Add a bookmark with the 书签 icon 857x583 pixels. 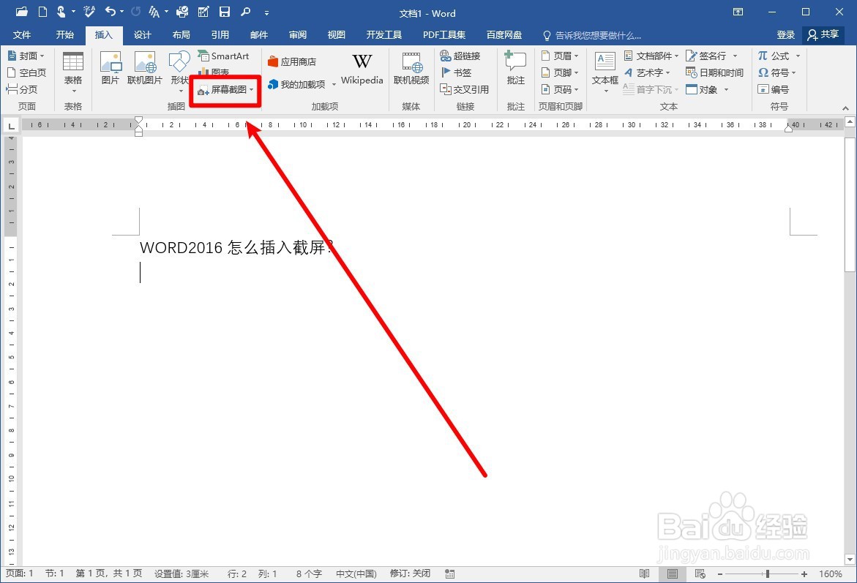460,72
